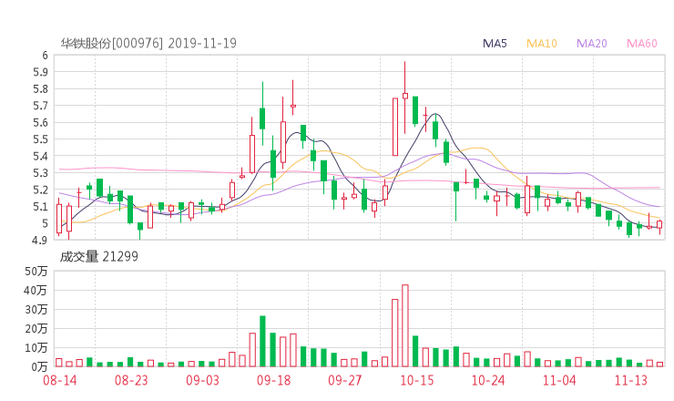Click the stock title 华铁股份[000976]
This screenshot has width=674, height=401.
coord(112,43)
